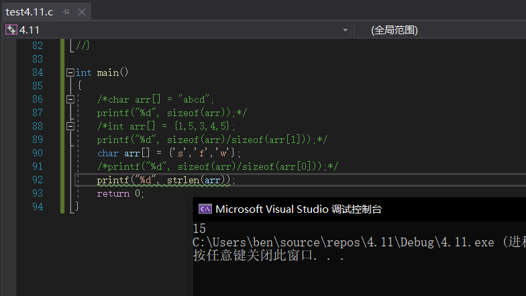526x296 pixels.
Task: Click the console icon in debug window title
Action: point(205,209)
